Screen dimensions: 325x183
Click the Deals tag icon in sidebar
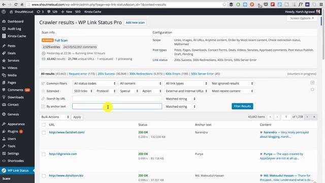pyautogui.click(x=4, y=53)
